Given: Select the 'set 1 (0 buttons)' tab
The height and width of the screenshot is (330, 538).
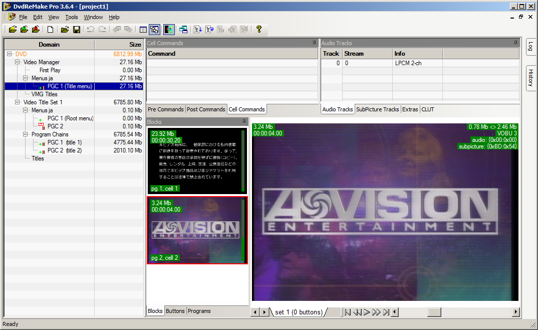Looking at the screenshot, I should pyautogui.click(x=299, y=312).
